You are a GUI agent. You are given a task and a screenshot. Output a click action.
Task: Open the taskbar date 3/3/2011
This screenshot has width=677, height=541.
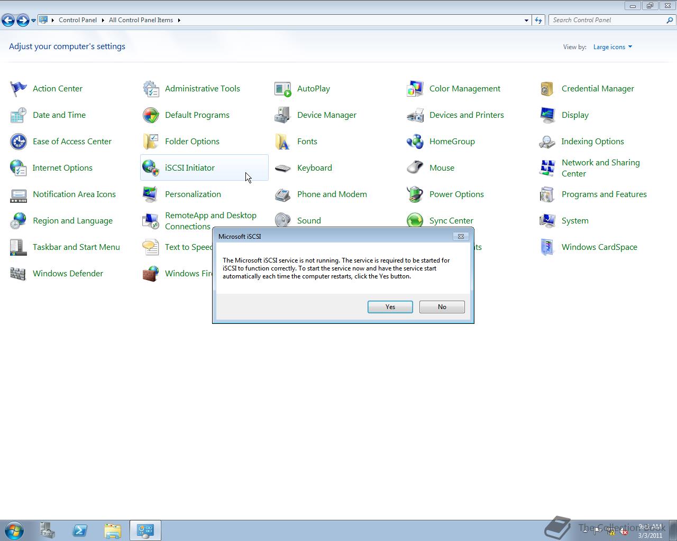(650, 535)
